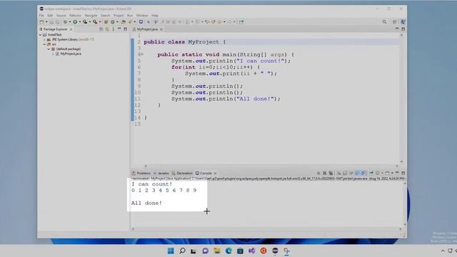Click the New Java Package icon

click(106, 22)
